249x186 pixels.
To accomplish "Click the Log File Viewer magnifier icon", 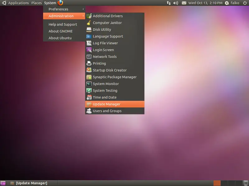I will click(x=89, y=43).
